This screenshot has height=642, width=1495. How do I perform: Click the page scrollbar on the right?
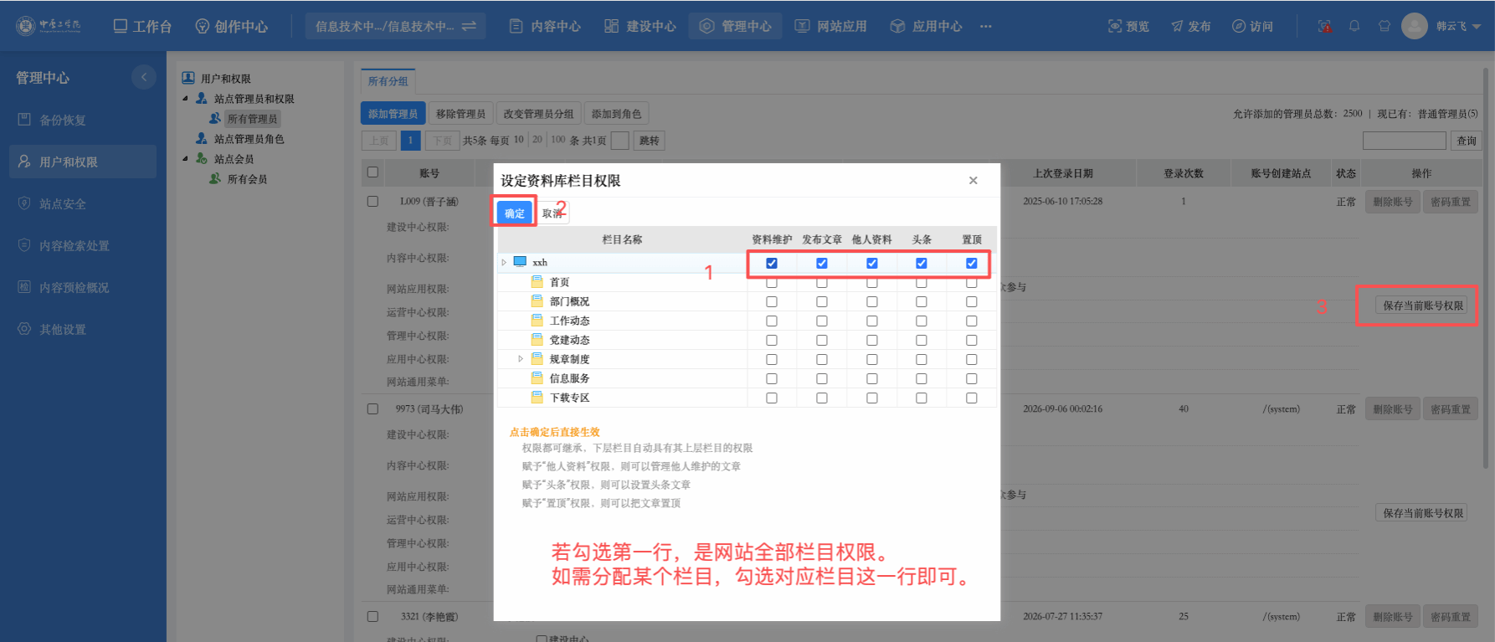[x=1486, y=268]
